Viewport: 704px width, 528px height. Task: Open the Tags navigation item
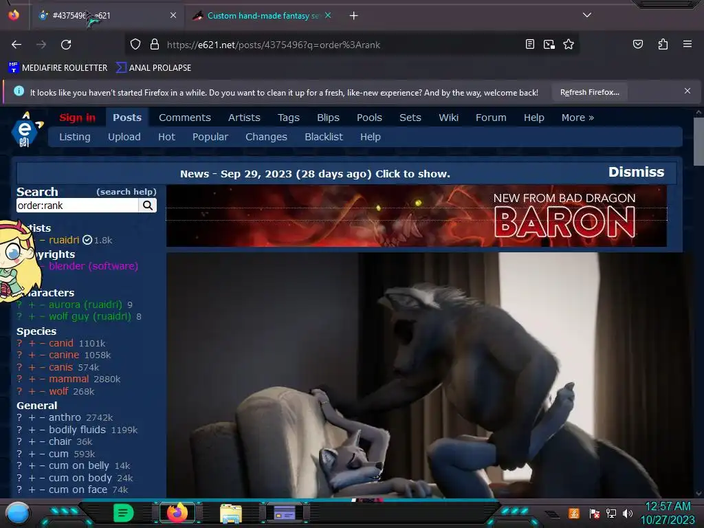tap(288, 118)
